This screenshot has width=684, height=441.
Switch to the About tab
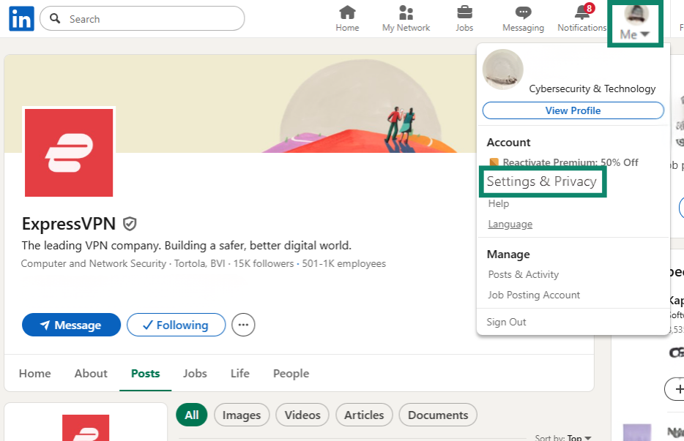point(91,373)
